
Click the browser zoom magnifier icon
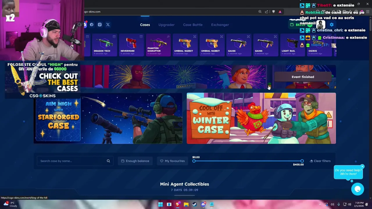(260, 12)
